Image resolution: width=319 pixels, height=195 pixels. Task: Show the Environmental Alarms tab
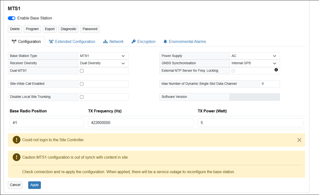185,42
